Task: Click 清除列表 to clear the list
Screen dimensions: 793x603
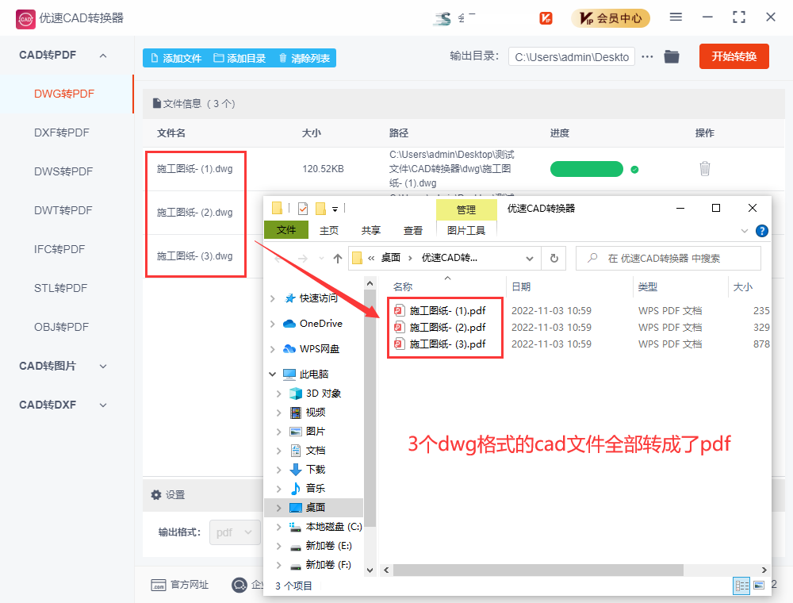Action: coord(305,58)
